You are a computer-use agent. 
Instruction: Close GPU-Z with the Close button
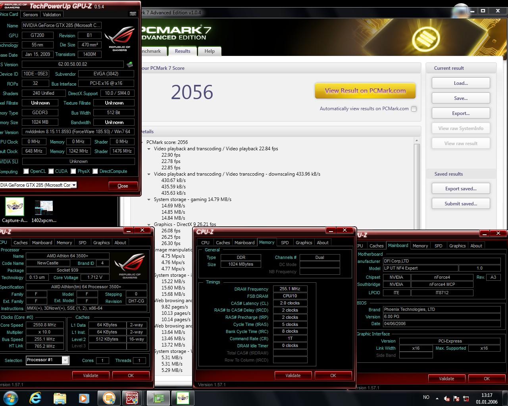[x=123, y=186]
